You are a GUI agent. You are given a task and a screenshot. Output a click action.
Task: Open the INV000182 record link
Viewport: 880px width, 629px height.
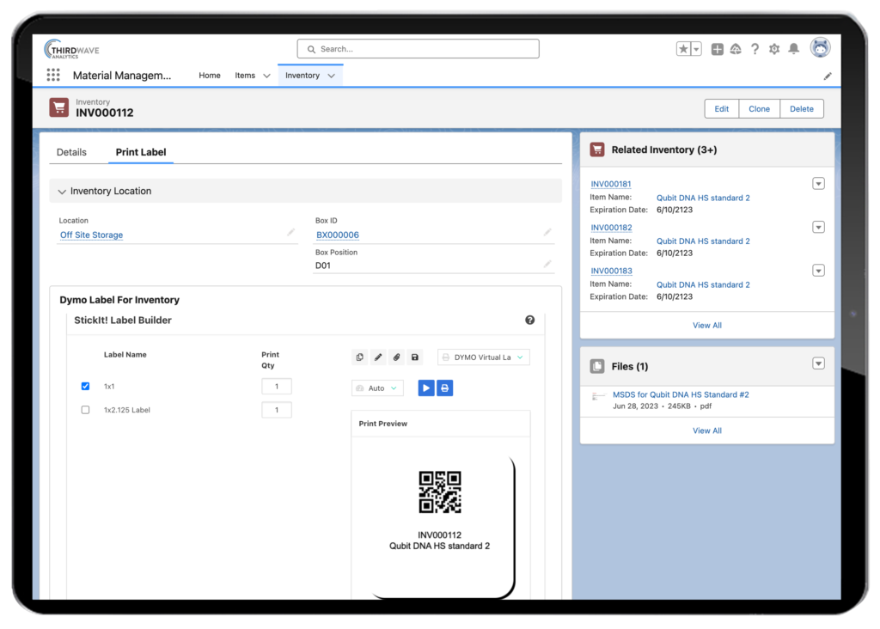[611, 227]
